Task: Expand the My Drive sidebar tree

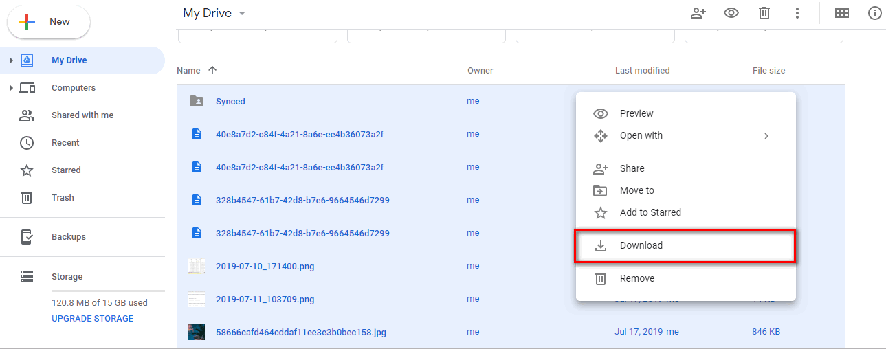Action: 11,60
